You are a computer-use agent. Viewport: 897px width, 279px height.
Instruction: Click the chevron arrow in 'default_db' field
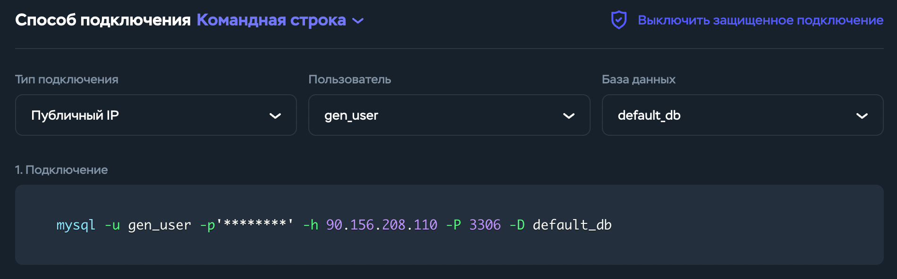[862, 116]
